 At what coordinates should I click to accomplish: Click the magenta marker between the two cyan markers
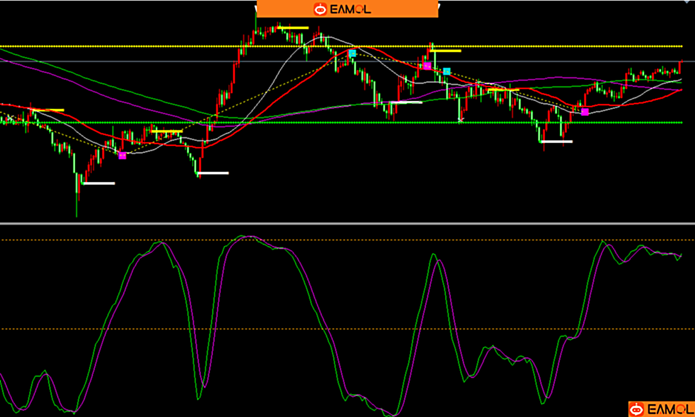click(427, 66)
